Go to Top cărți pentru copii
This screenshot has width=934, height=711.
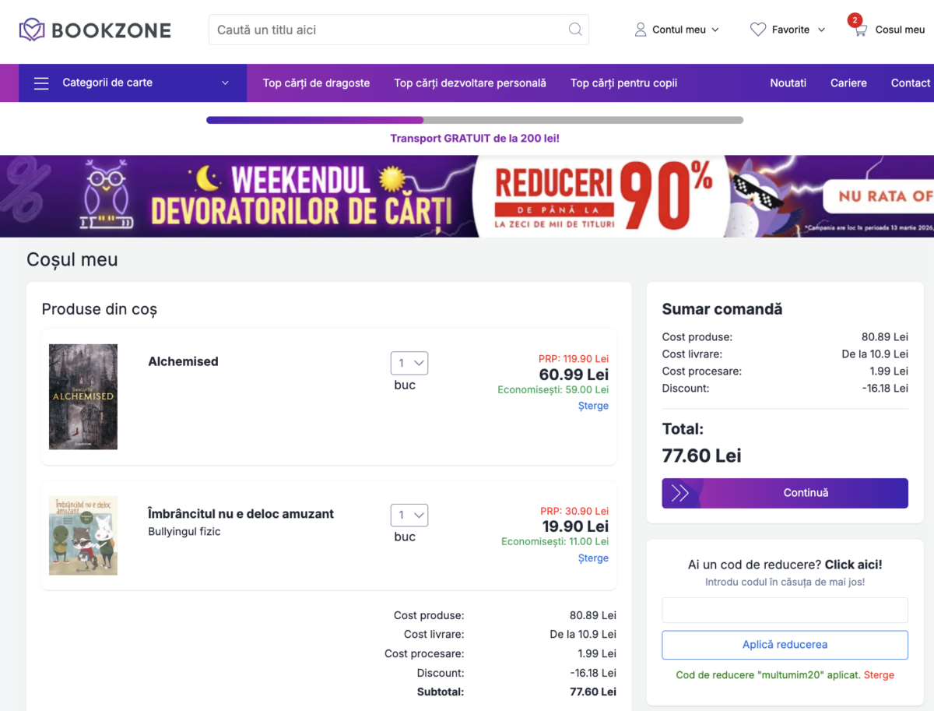coord(623,83)
